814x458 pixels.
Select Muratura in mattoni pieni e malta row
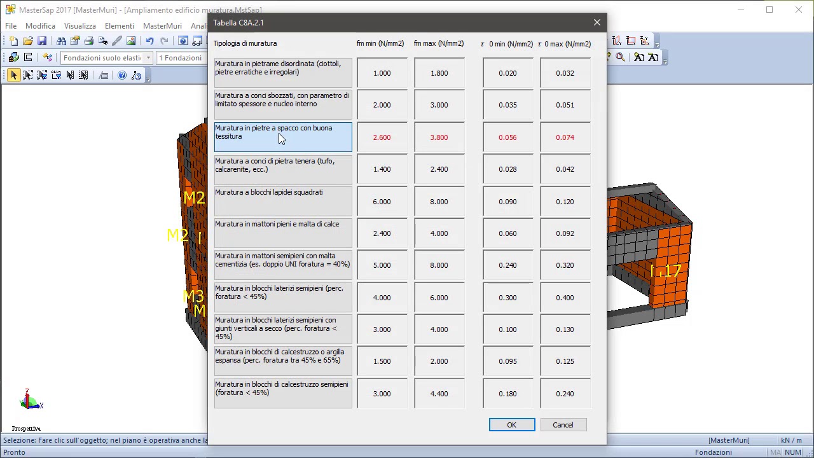tap(283, 233)
